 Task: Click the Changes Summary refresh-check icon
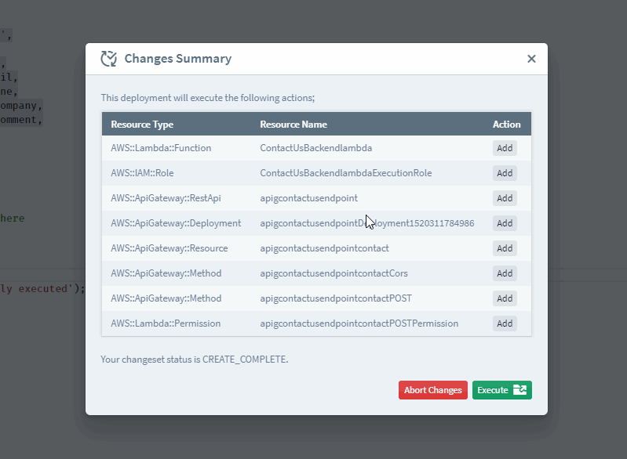(x=109, y=59)
